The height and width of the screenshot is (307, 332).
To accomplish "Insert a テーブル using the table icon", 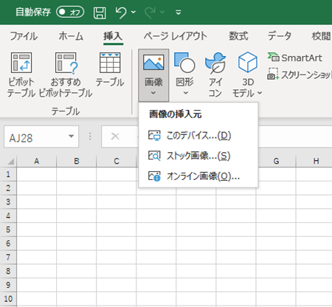I will click(110, 63).
